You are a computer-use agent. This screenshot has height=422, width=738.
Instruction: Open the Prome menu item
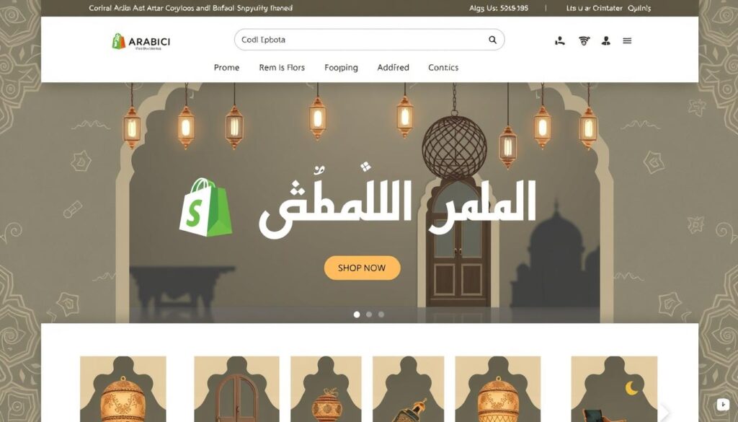tap(226, 68)
